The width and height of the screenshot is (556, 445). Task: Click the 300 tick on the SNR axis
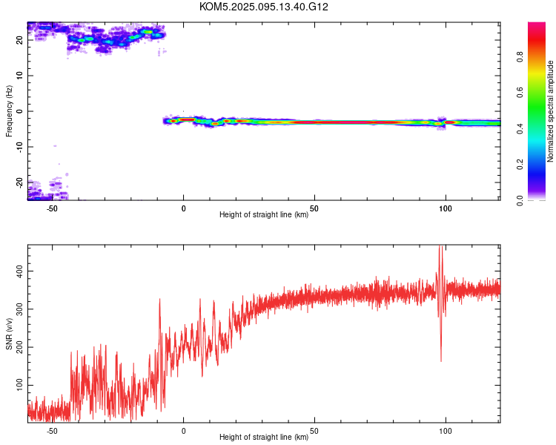19,311
